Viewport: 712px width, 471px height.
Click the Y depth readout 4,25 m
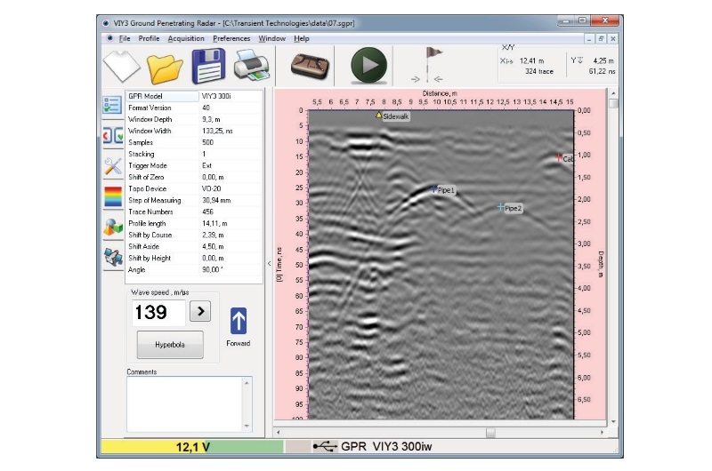tap(603, 60)
